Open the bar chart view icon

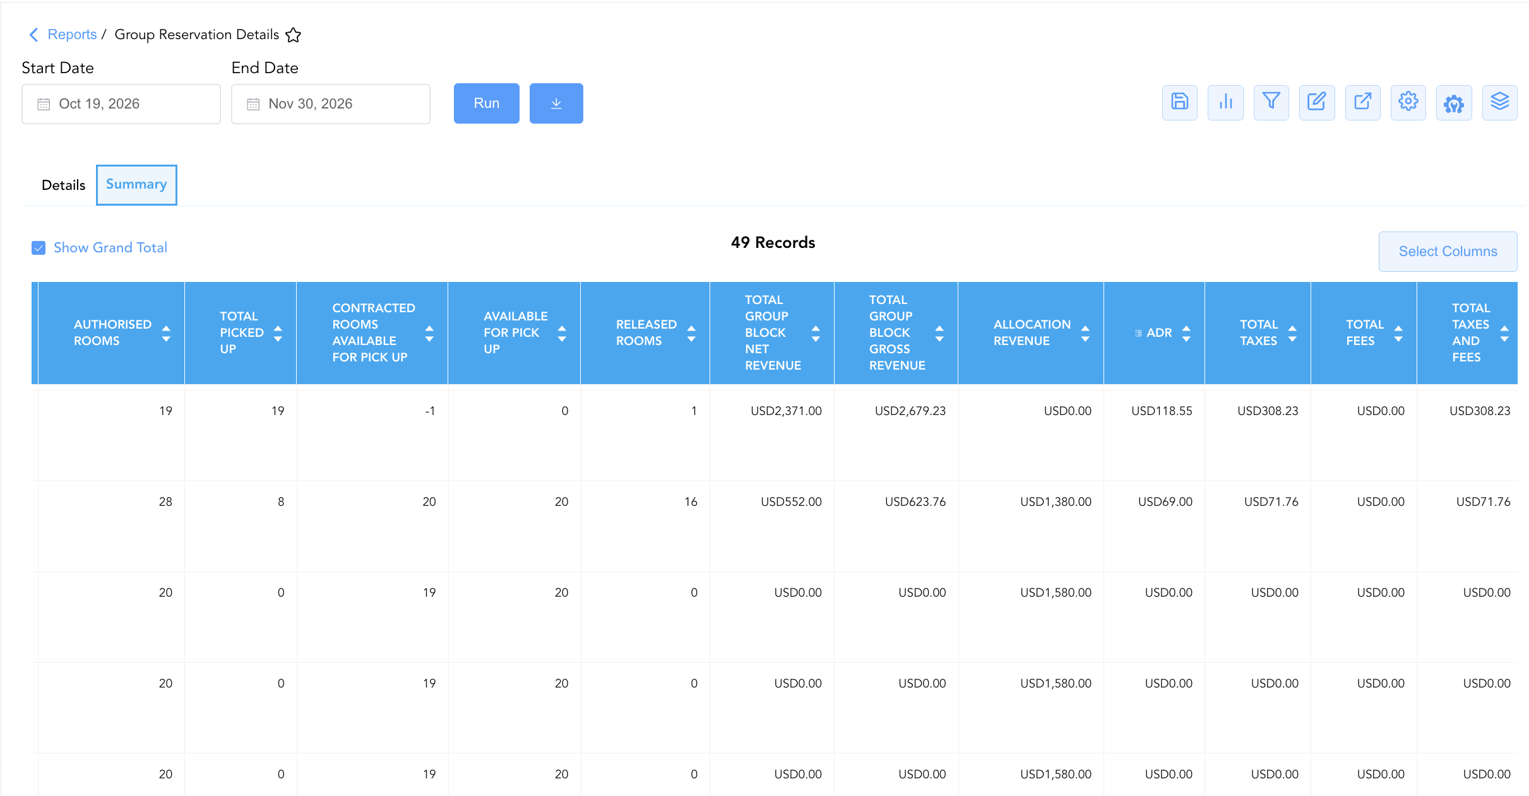click(1225, 102)
